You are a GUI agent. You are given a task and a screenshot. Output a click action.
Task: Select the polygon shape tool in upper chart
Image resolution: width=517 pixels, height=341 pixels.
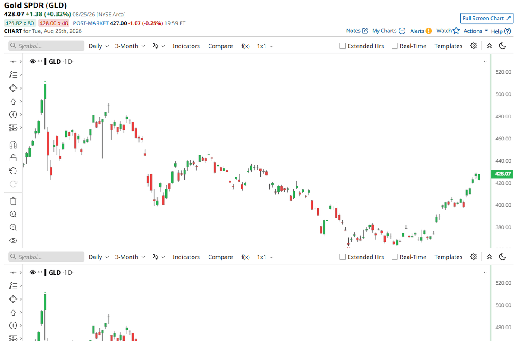pyautogui.click(x=13, y=88)
